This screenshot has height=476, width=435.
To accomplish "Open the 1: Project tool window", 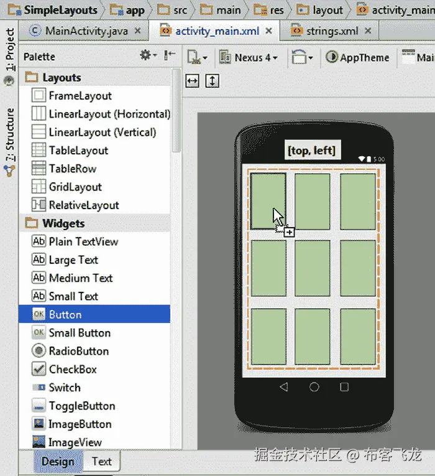I will 10,50.
